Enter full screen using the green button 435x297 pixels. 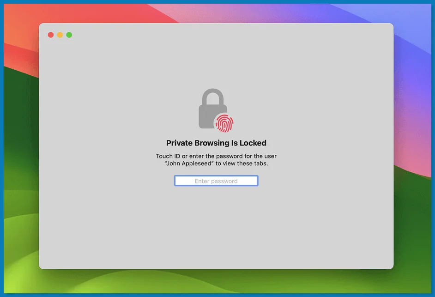pyautogui.click(x=69, y=35)
